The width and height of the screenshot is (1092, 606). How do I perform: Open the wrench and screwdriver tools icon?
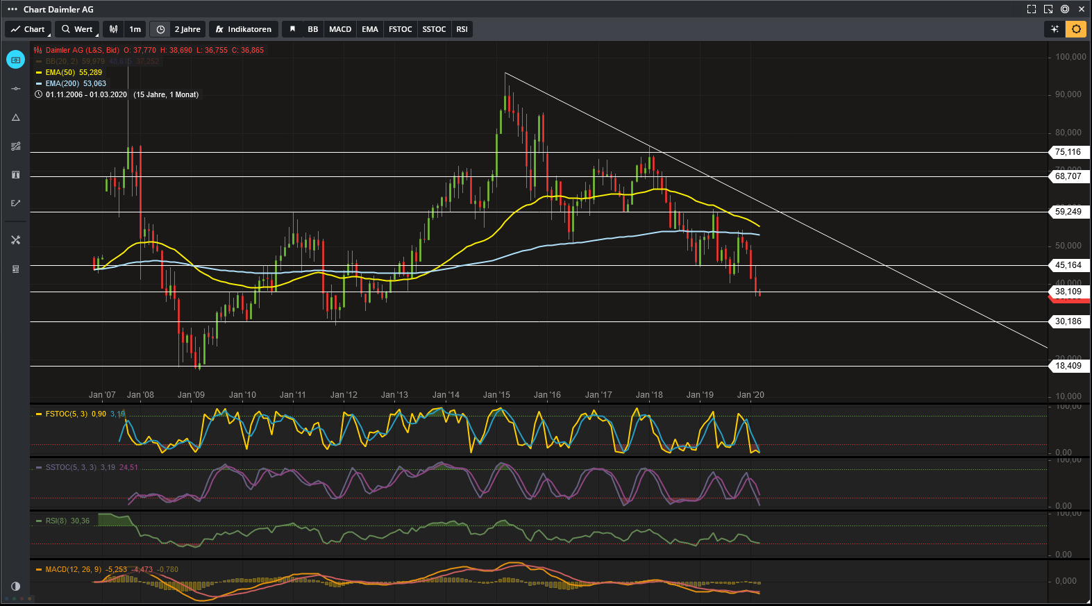click(x=15, y=240)
